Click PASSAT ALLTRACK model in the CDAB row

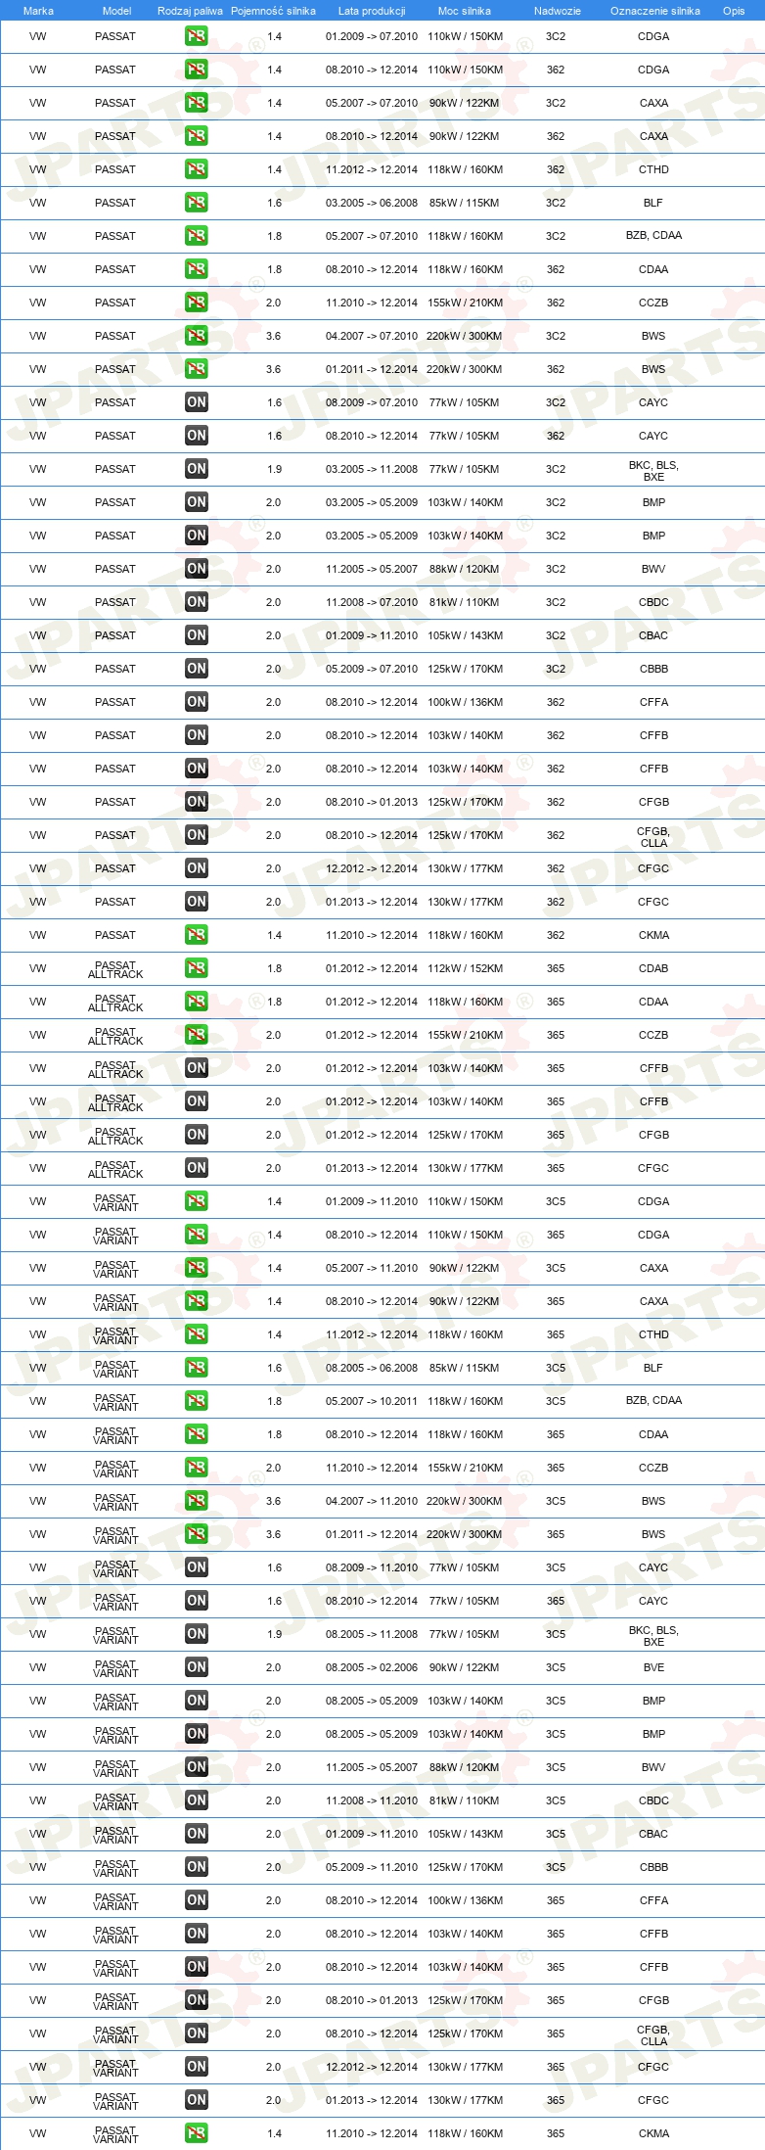(115, 969)
